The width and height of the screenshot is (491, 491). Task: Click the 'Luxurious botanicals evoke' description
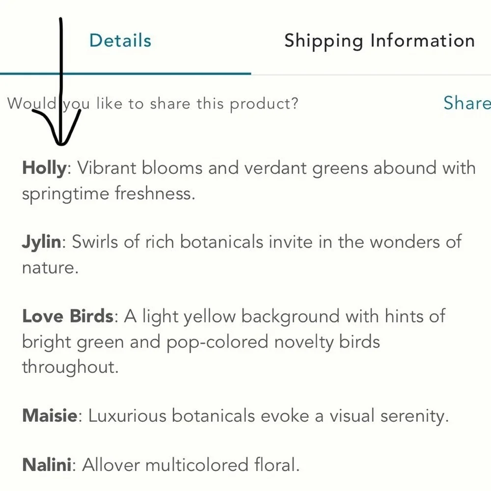pyautogui.click(x=199, y=416)
